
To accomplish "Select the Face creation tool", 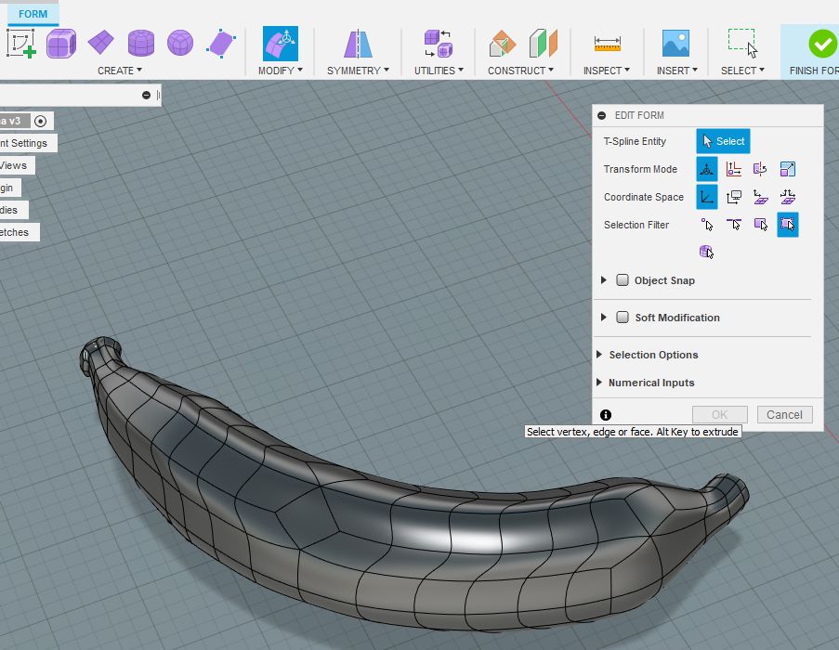I will 221,44.
